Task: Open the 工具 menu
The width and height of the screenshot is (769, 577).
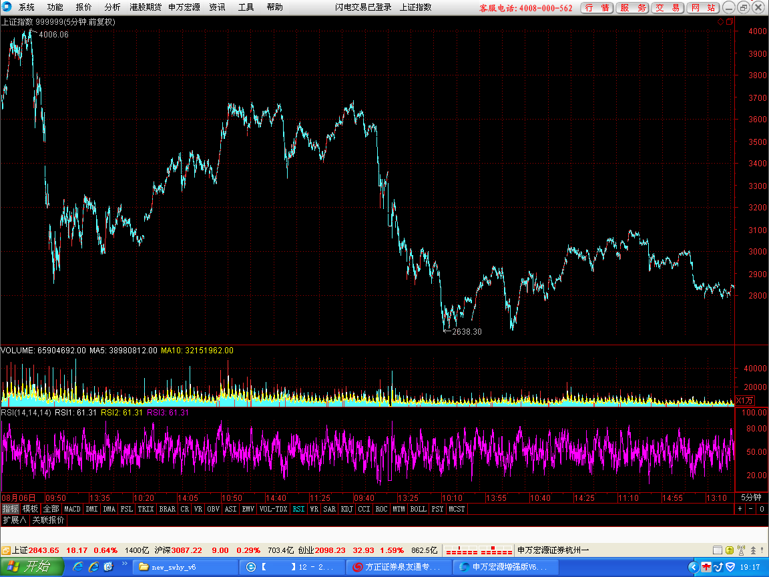Action: 246,7
